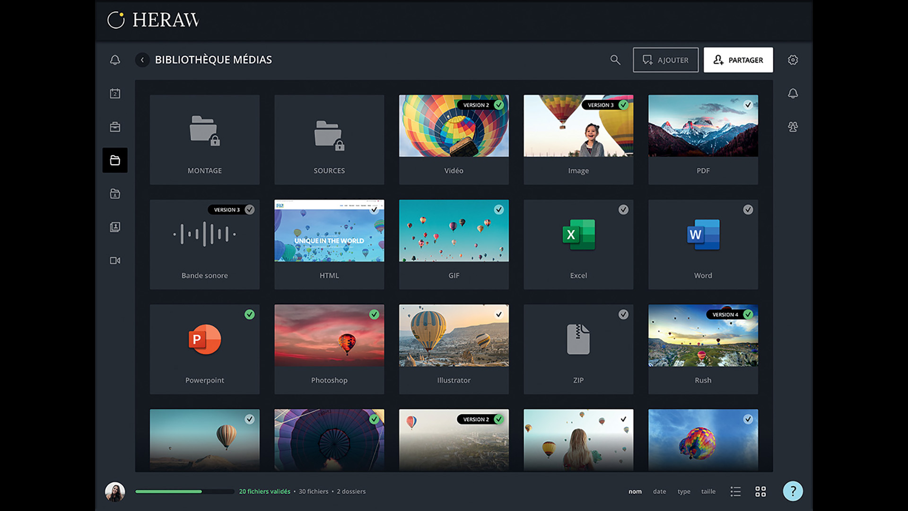Sort files by taille
This screenshot has width=908, height=511.
click(x=708, y=492)
